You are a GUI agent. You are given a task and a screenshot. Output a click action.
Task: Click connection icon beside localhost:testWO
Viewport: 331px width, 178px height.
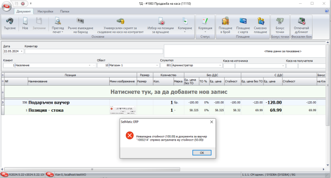pyautogui.click(x=50, y=175)
